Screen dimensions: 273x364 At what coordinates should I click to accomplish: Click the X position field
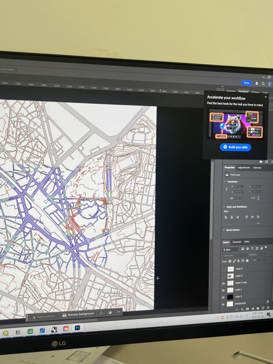click(x=256, y=187)
